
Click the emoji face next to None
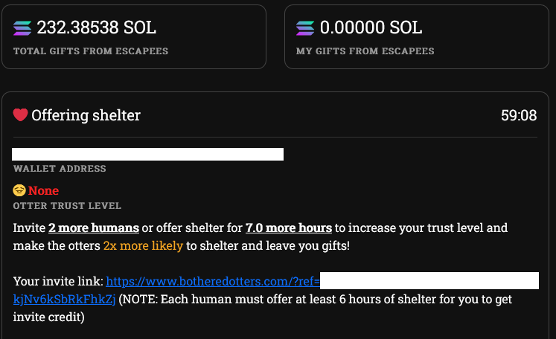[19, 191]
